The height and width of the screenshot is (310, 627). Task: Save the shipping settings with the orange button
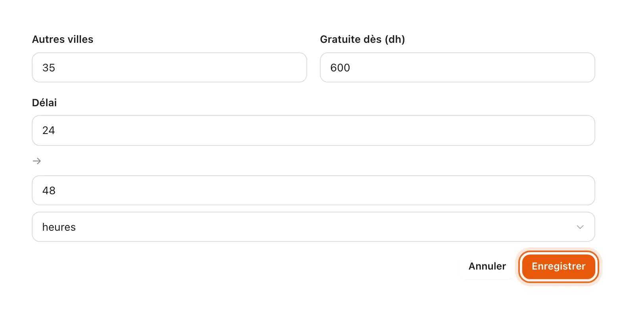pos(559,266)
